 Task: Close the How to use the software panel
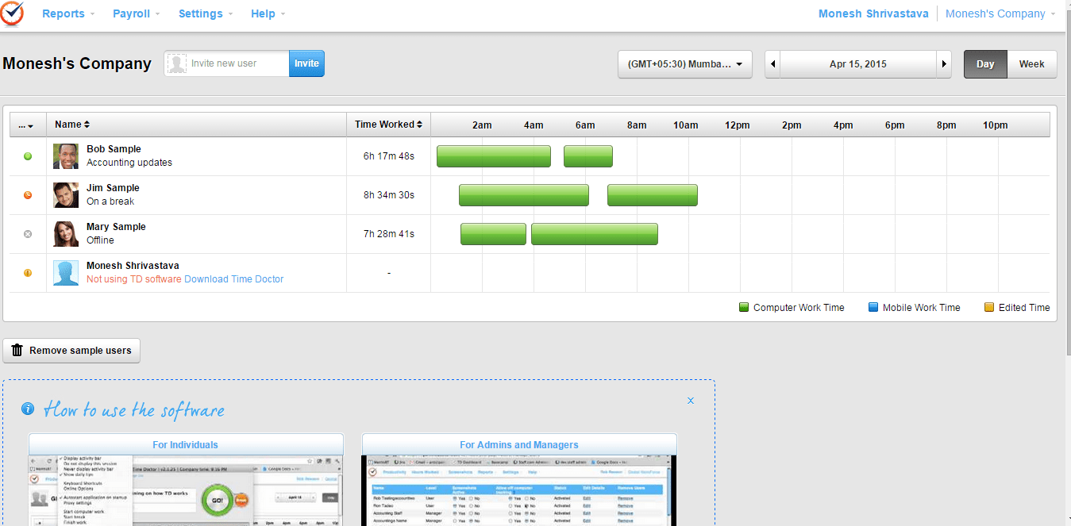(691, 401)
